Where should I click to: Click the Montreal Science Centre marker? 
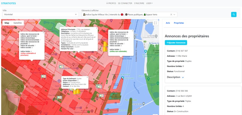coord(108,110)
